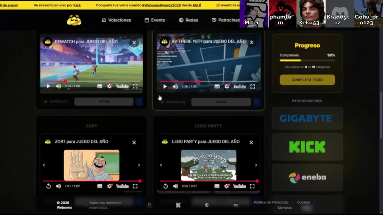Go to previous suggestion in ZORT player
This screenshot has height=215, width=383.
click(44, 165)
